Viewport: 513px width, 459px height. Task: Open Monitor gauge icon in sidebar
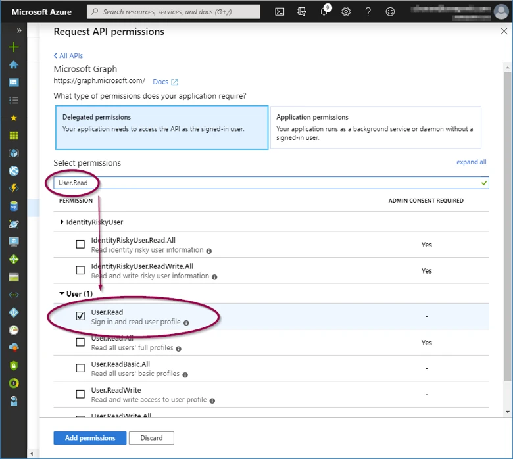(14, 330)
